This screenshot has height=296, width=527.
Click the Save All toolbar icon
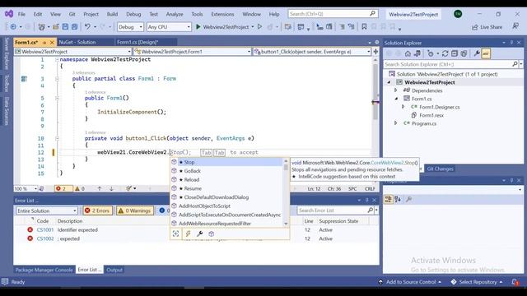(x=75, y=27)
